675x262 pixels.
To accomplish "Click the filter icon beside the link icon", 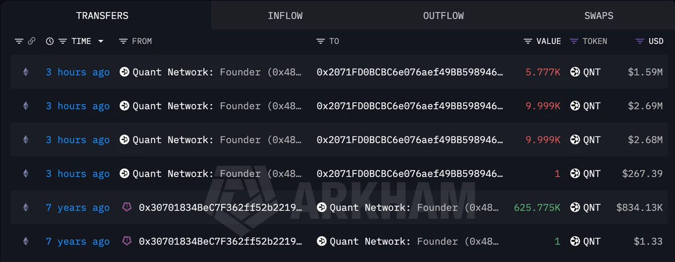I will [x=19, y=41].
